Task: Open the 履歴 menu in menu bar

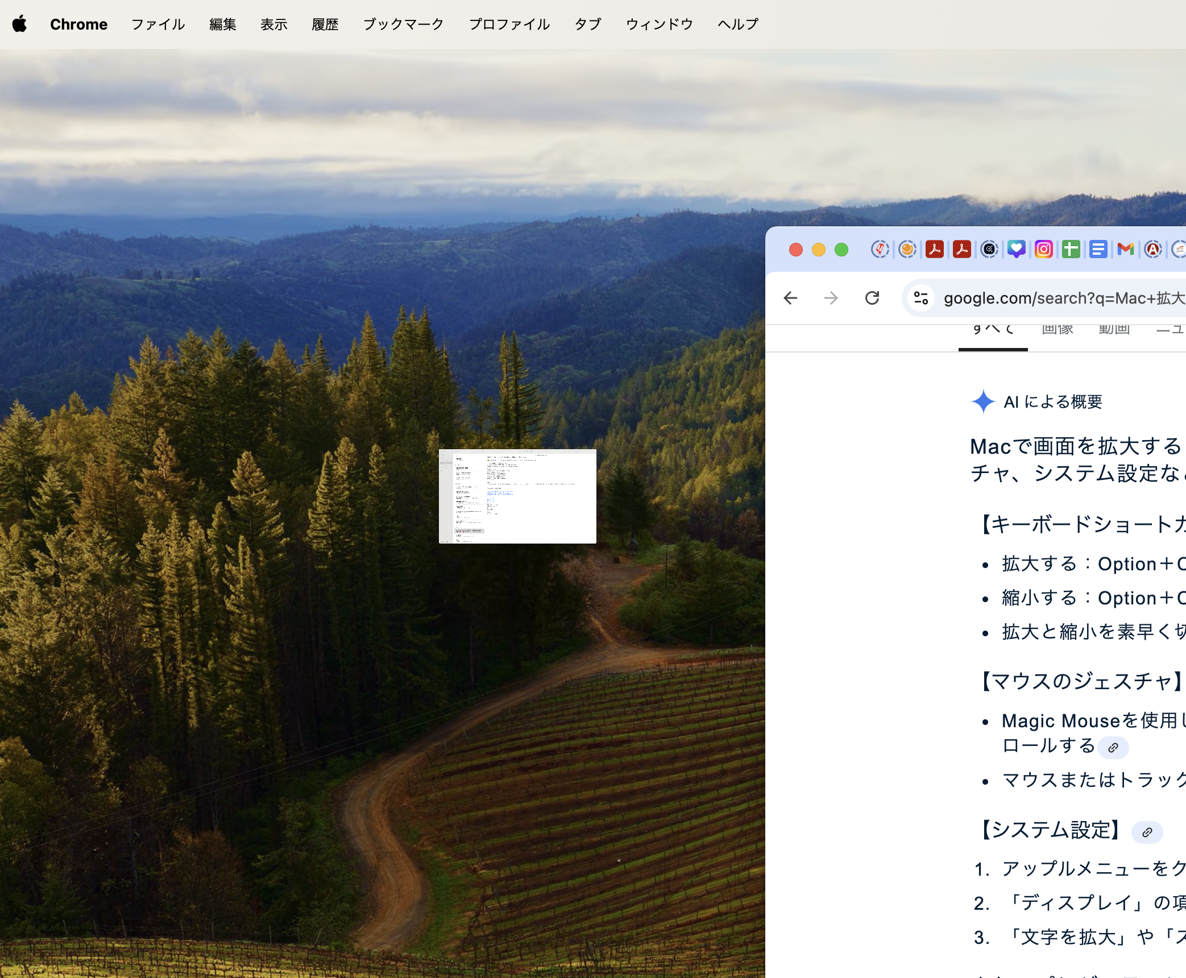Action: tap(325, 24)
